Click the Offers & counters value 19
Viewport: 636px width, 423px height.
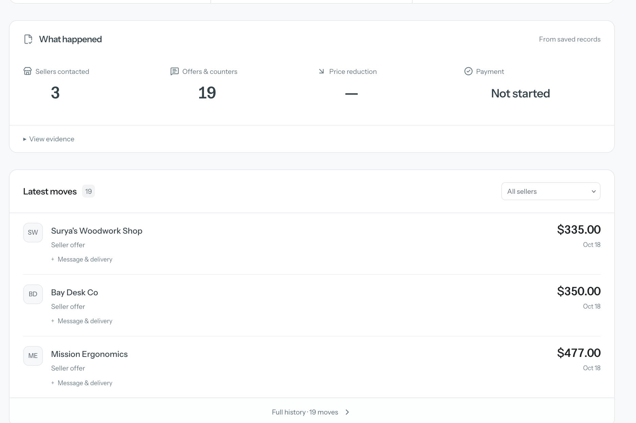pos(207,93)
